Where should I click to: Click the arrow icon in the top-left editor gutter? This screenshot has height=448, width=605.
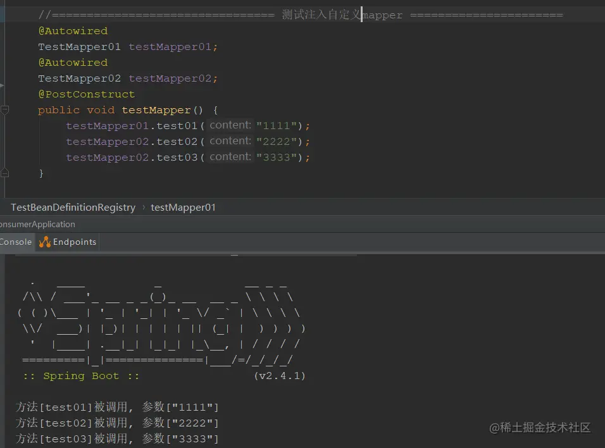pyautogui.click(x=3, y=84)
